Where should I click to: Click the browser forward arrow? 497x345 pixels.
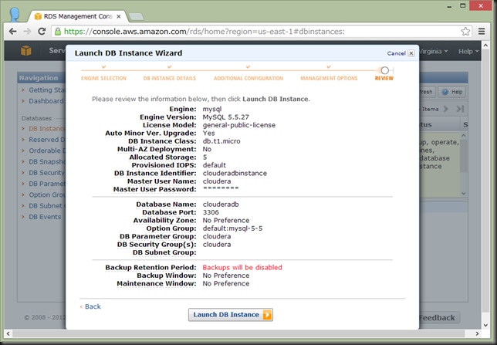tap(27, 32)
